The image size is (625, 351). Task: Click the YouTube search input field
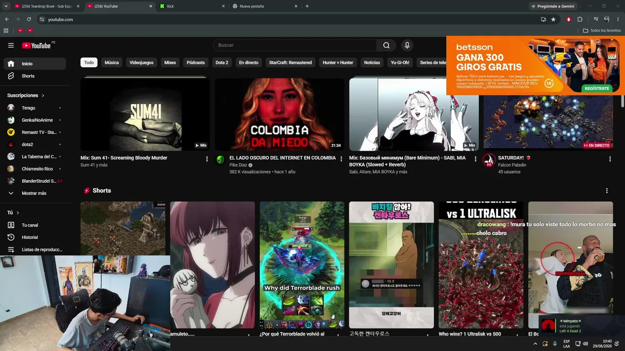pos(295,45)
